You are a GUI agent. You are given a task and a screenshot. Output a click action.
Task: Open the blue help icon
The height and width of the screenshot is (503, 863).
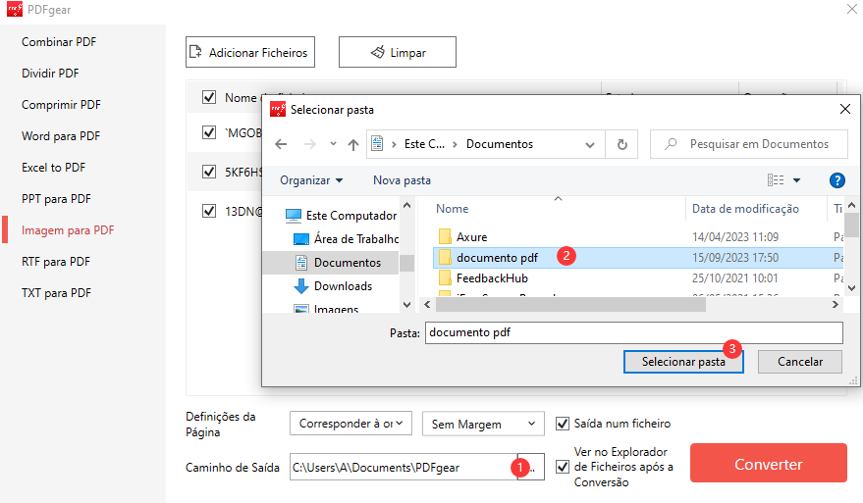point(837,180)
